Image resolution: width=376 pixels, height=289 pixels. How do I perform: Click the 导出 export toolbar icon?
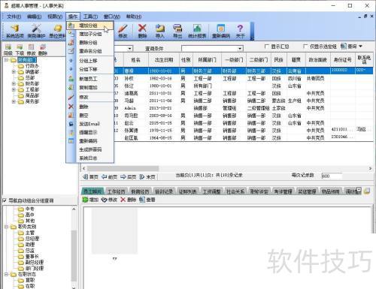click(177, 32)
